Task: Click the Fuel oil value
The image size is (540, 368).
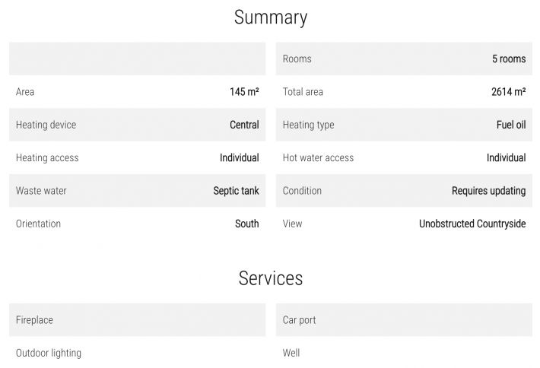Action: (x=511, y=125)
